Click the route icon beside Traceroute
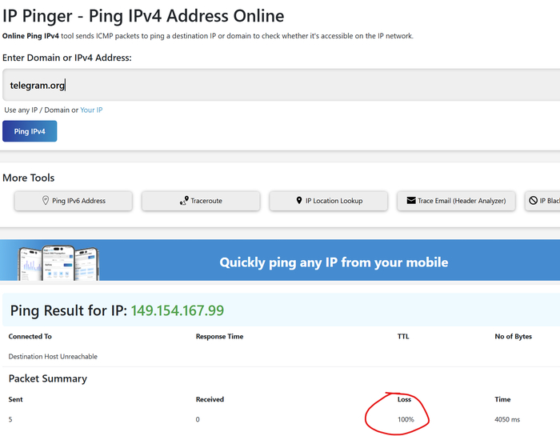Viewport: 560px width, 436px height. click(184, 201)
